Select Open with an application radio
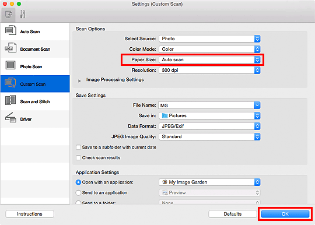Image resolution: width=315 pixels, height=225 pixels. click(78, 182)
